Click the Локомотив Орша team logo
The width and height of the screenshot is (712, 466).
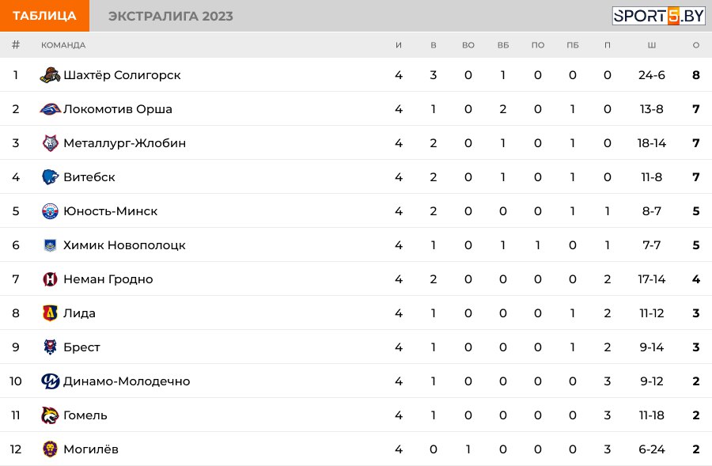point(51,109)
